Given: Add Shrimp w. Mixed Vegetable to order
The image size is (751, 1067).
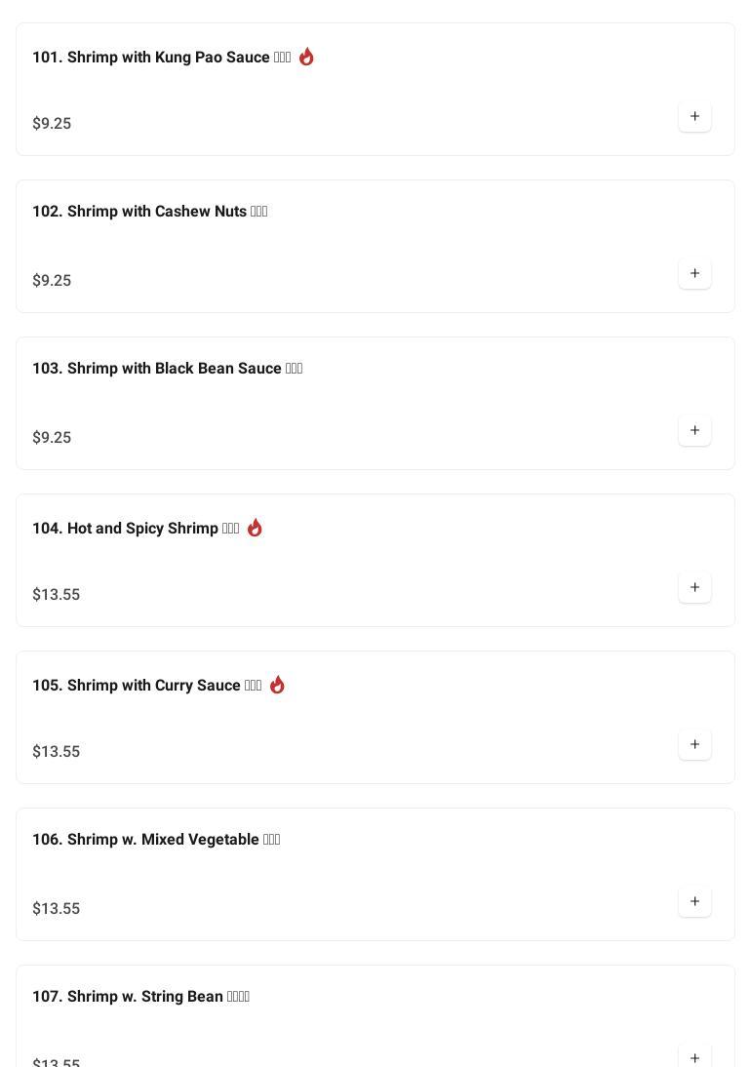Looking at the screenshot, I should 694,902.
